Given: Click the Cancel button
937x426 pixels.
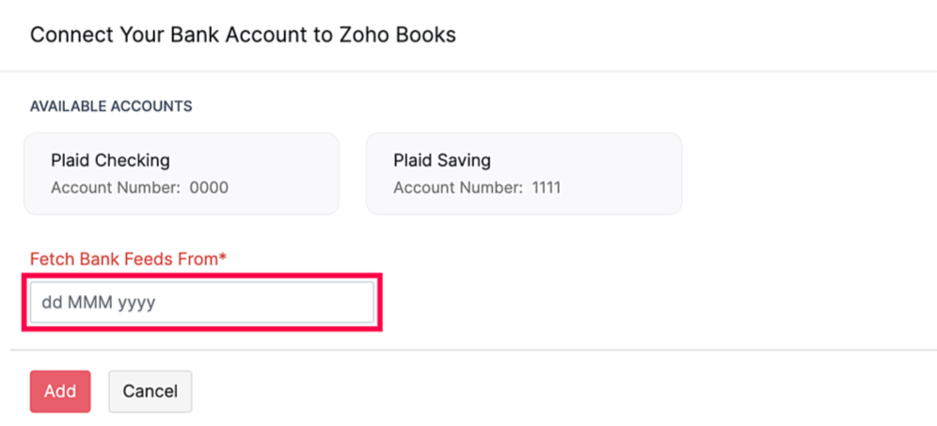Looking at the screenshot, I should (x=150, y=391).
